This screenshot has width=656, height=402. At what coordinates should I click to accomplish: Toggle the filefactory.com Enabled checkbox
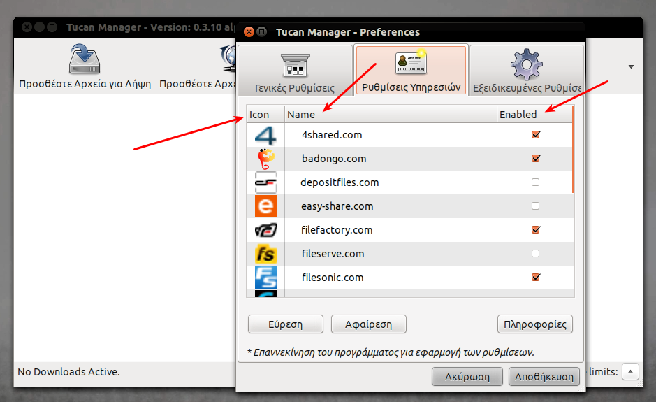536,230
